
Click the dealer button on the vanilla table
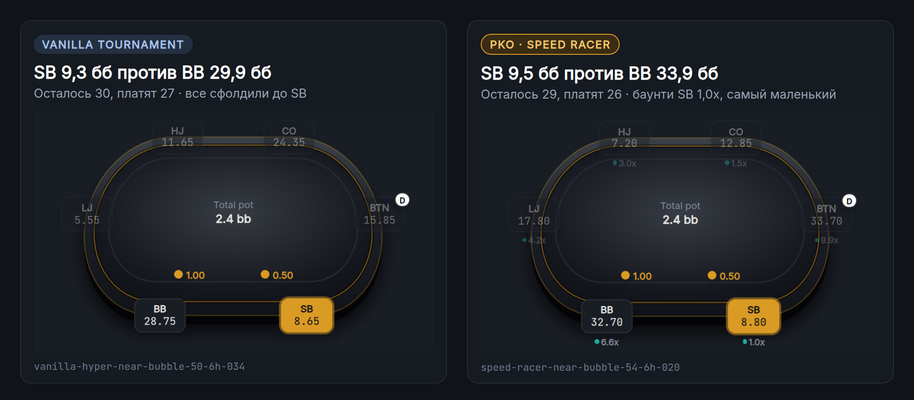click(x=402, y=200)
